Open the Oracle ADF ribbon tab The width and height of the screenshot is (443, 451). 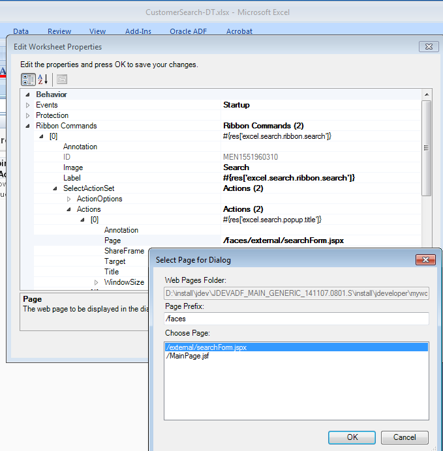[189, 31]
